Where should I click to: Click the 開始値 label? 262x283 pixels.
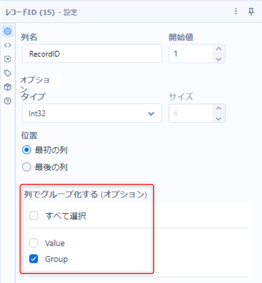tap(181, 37)
